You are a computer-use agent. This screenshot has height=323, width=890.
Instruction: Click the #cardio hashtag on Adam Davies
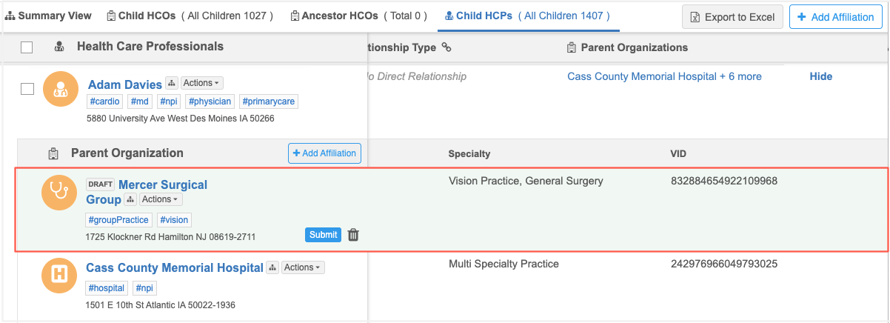(104, 101)
